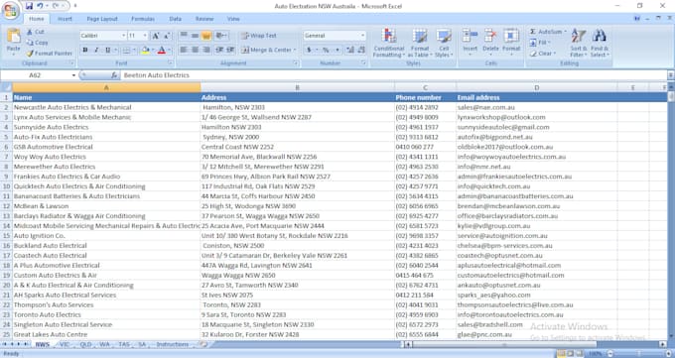The image size is (675, 358).
Task: Toggle underline formatting
Action: (107, 51)
